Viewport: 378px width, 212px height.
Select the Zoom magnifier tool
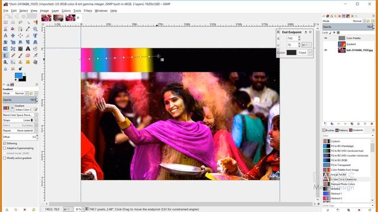(35, 29)
